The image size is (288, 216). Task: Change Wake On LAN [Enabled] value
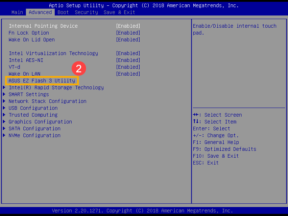128,74
